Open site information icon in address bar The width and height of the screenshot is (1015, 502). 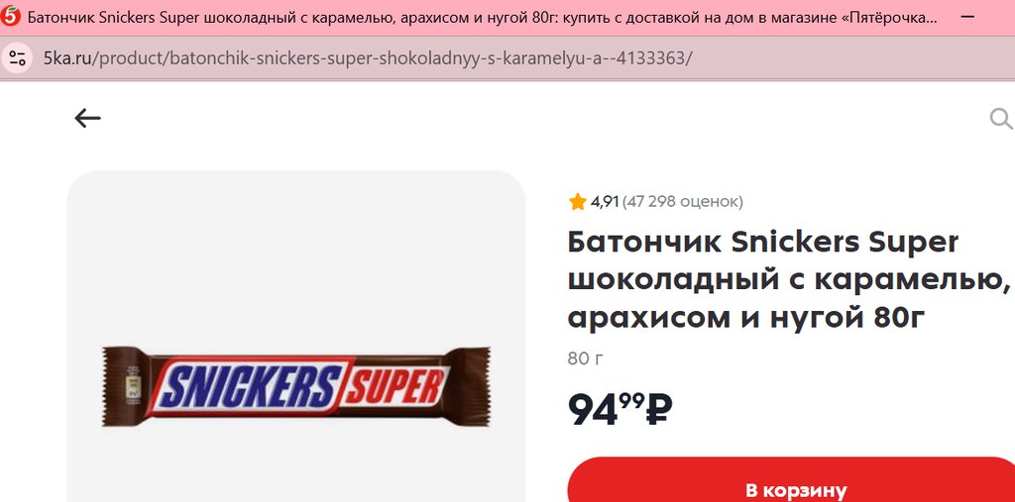17,58
